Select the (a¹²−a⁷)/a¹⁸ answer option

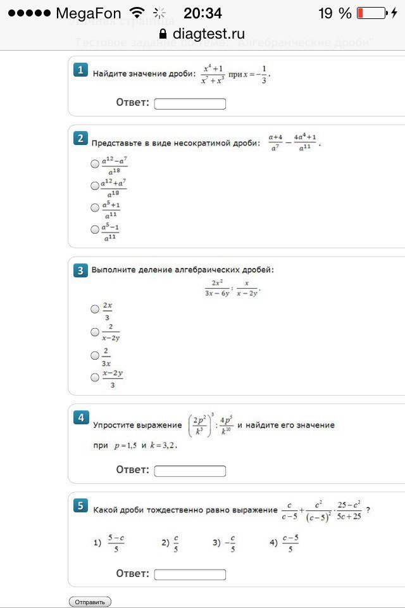[95, 164]
